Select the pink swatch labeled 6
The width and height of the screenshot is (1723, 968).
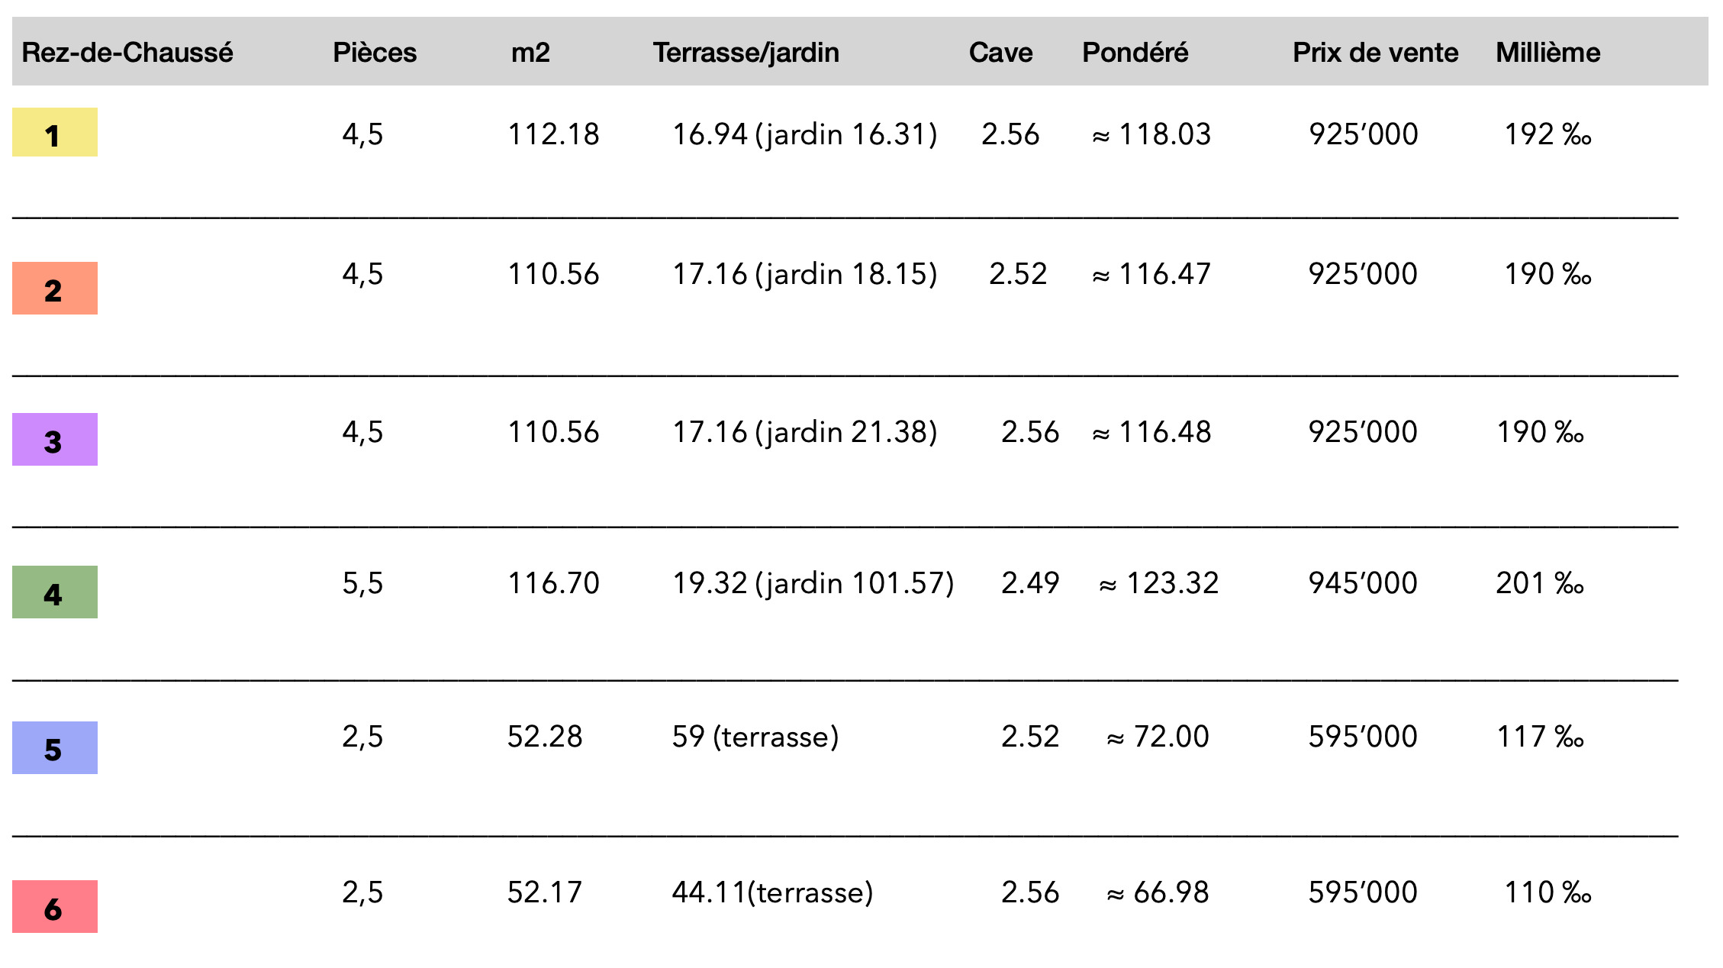55,907
